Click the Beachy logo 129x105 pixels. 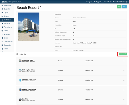[x=4, y=2]
